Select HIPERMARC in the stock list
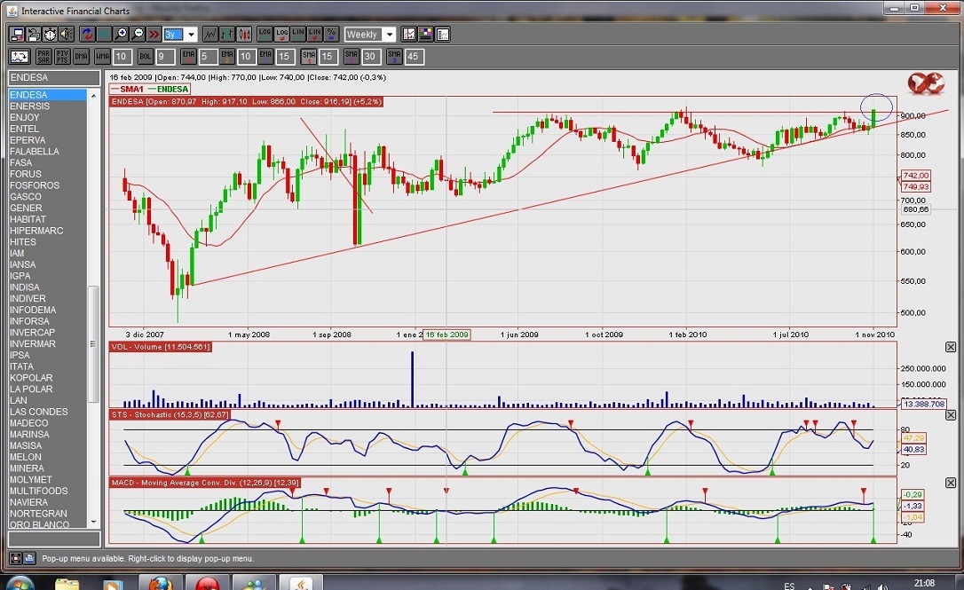The width and height of the screenshot is (964, 590). tap(48, 231)
